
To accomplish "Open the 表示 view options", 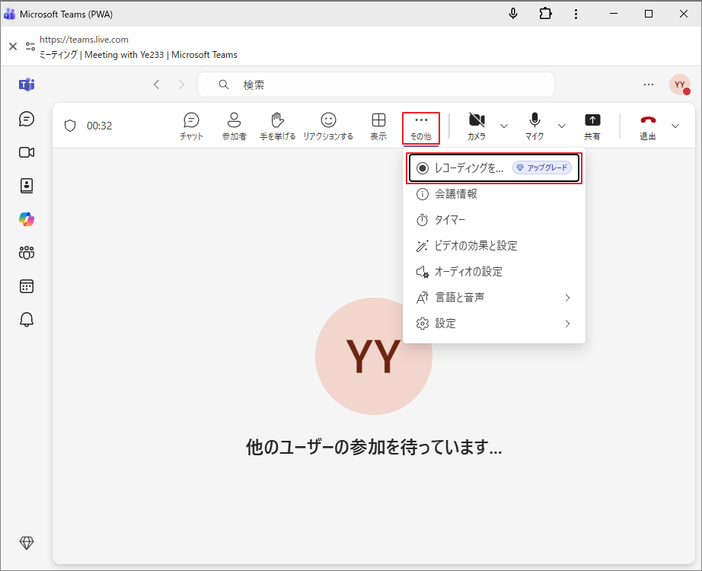I will pos(378,126).
